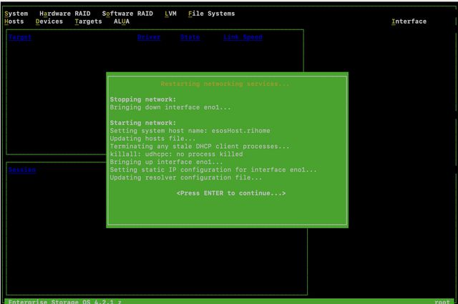Open the File Systems menu
Viewport: 458px width, 304px height.
point(212,14)
